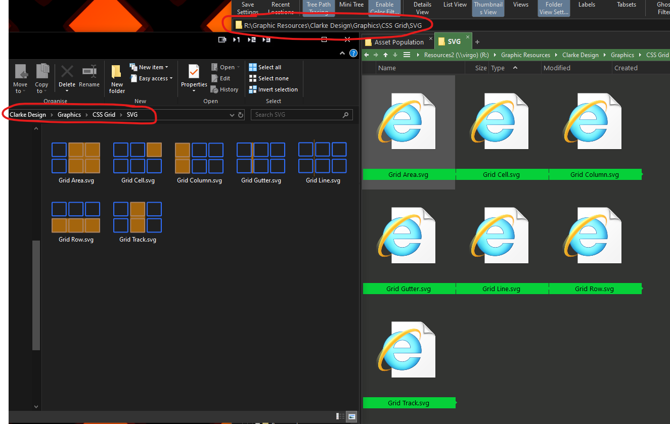
Task: Collapse the Explorer ribbon with chevron
Action: coord(343,53)
